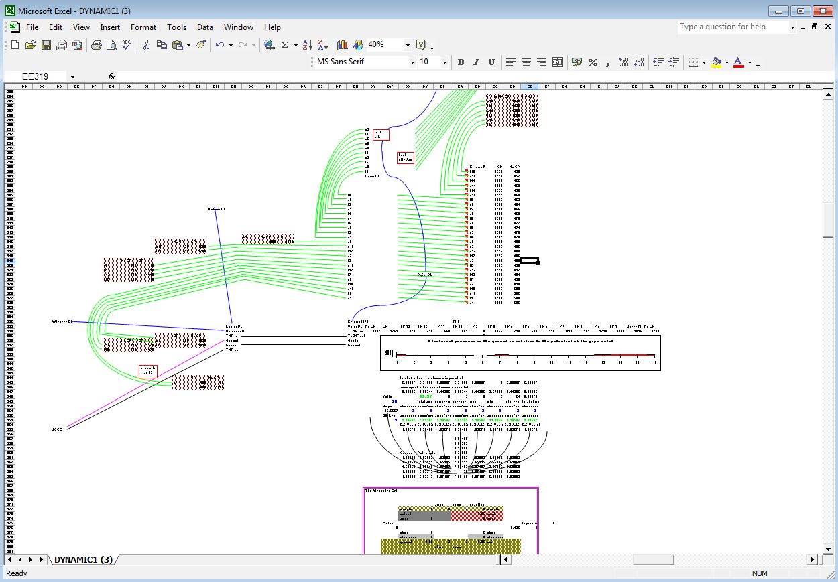
Task: Click the Merge and Center icon
Action: pyautogui.click(x=557, y=62)
